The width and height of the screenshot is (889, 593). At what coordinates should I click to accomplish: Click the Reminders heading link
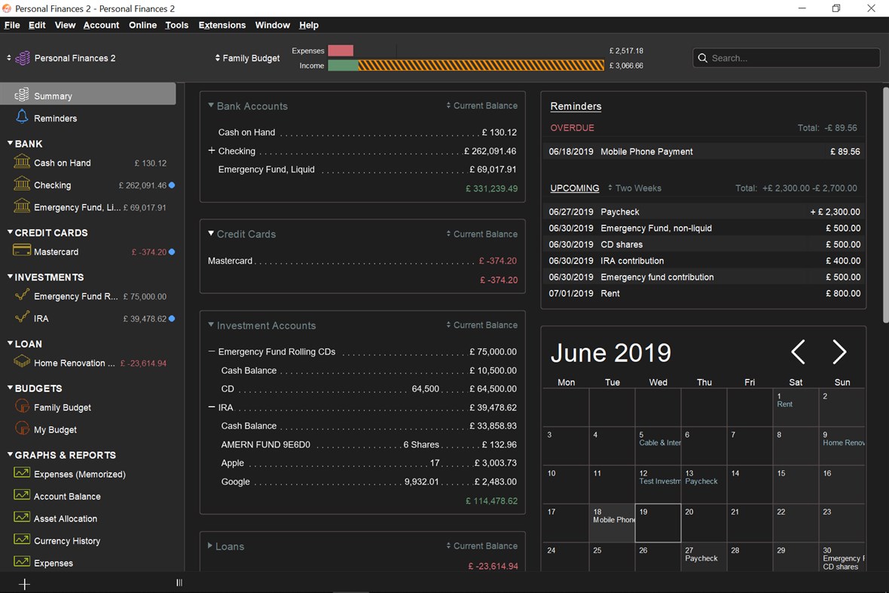coord(576,106)
